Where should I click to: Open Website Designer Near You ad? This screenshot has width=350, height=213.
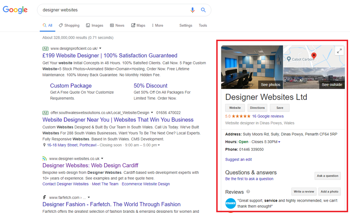point(118,119)
